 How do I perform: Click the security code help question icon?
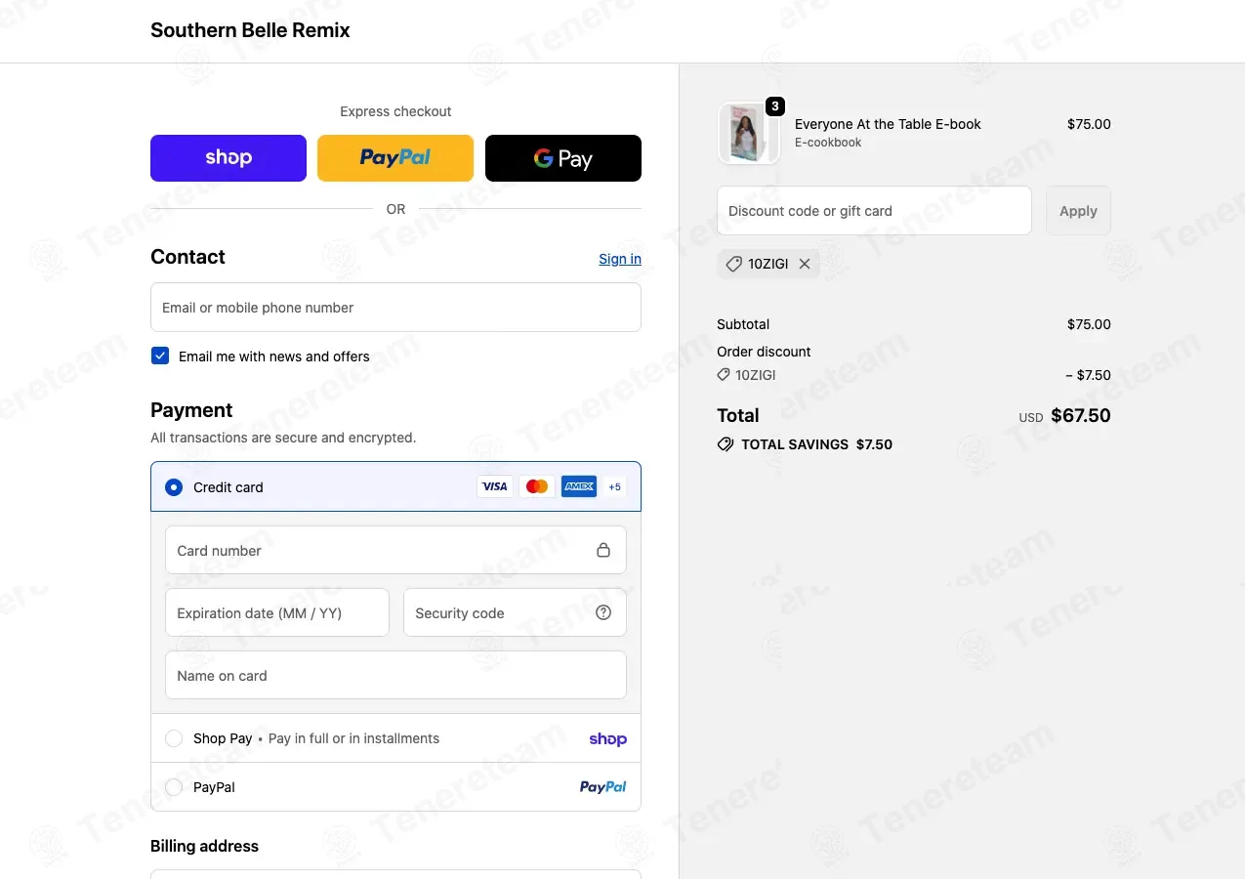(x=603, y=612)
